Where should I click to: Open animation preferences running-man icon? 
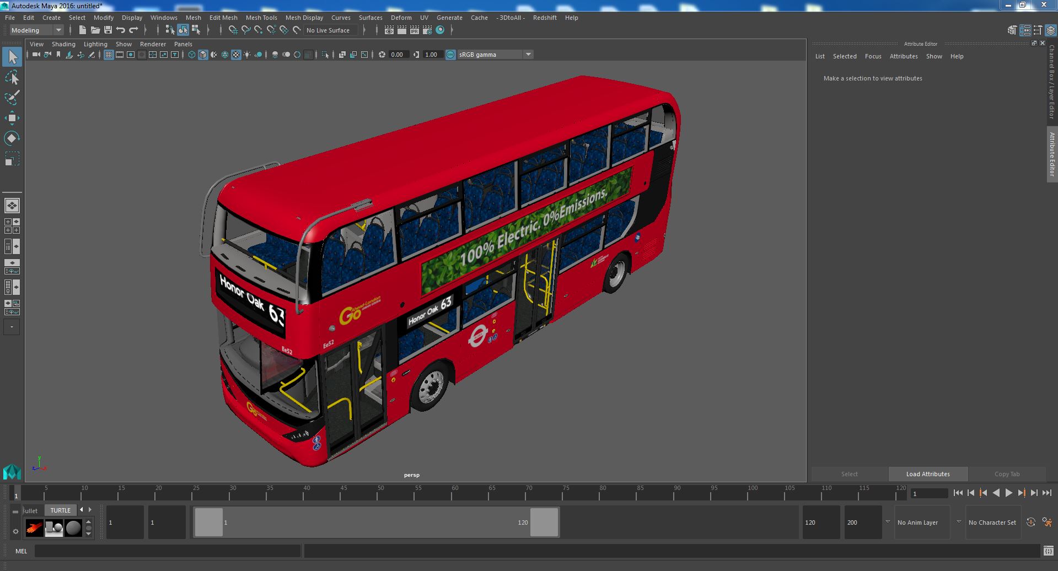[x=1047, y=522]
